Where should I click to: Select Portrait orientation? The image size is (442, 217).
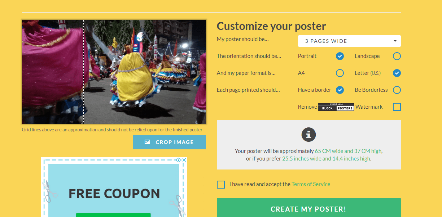340,56
